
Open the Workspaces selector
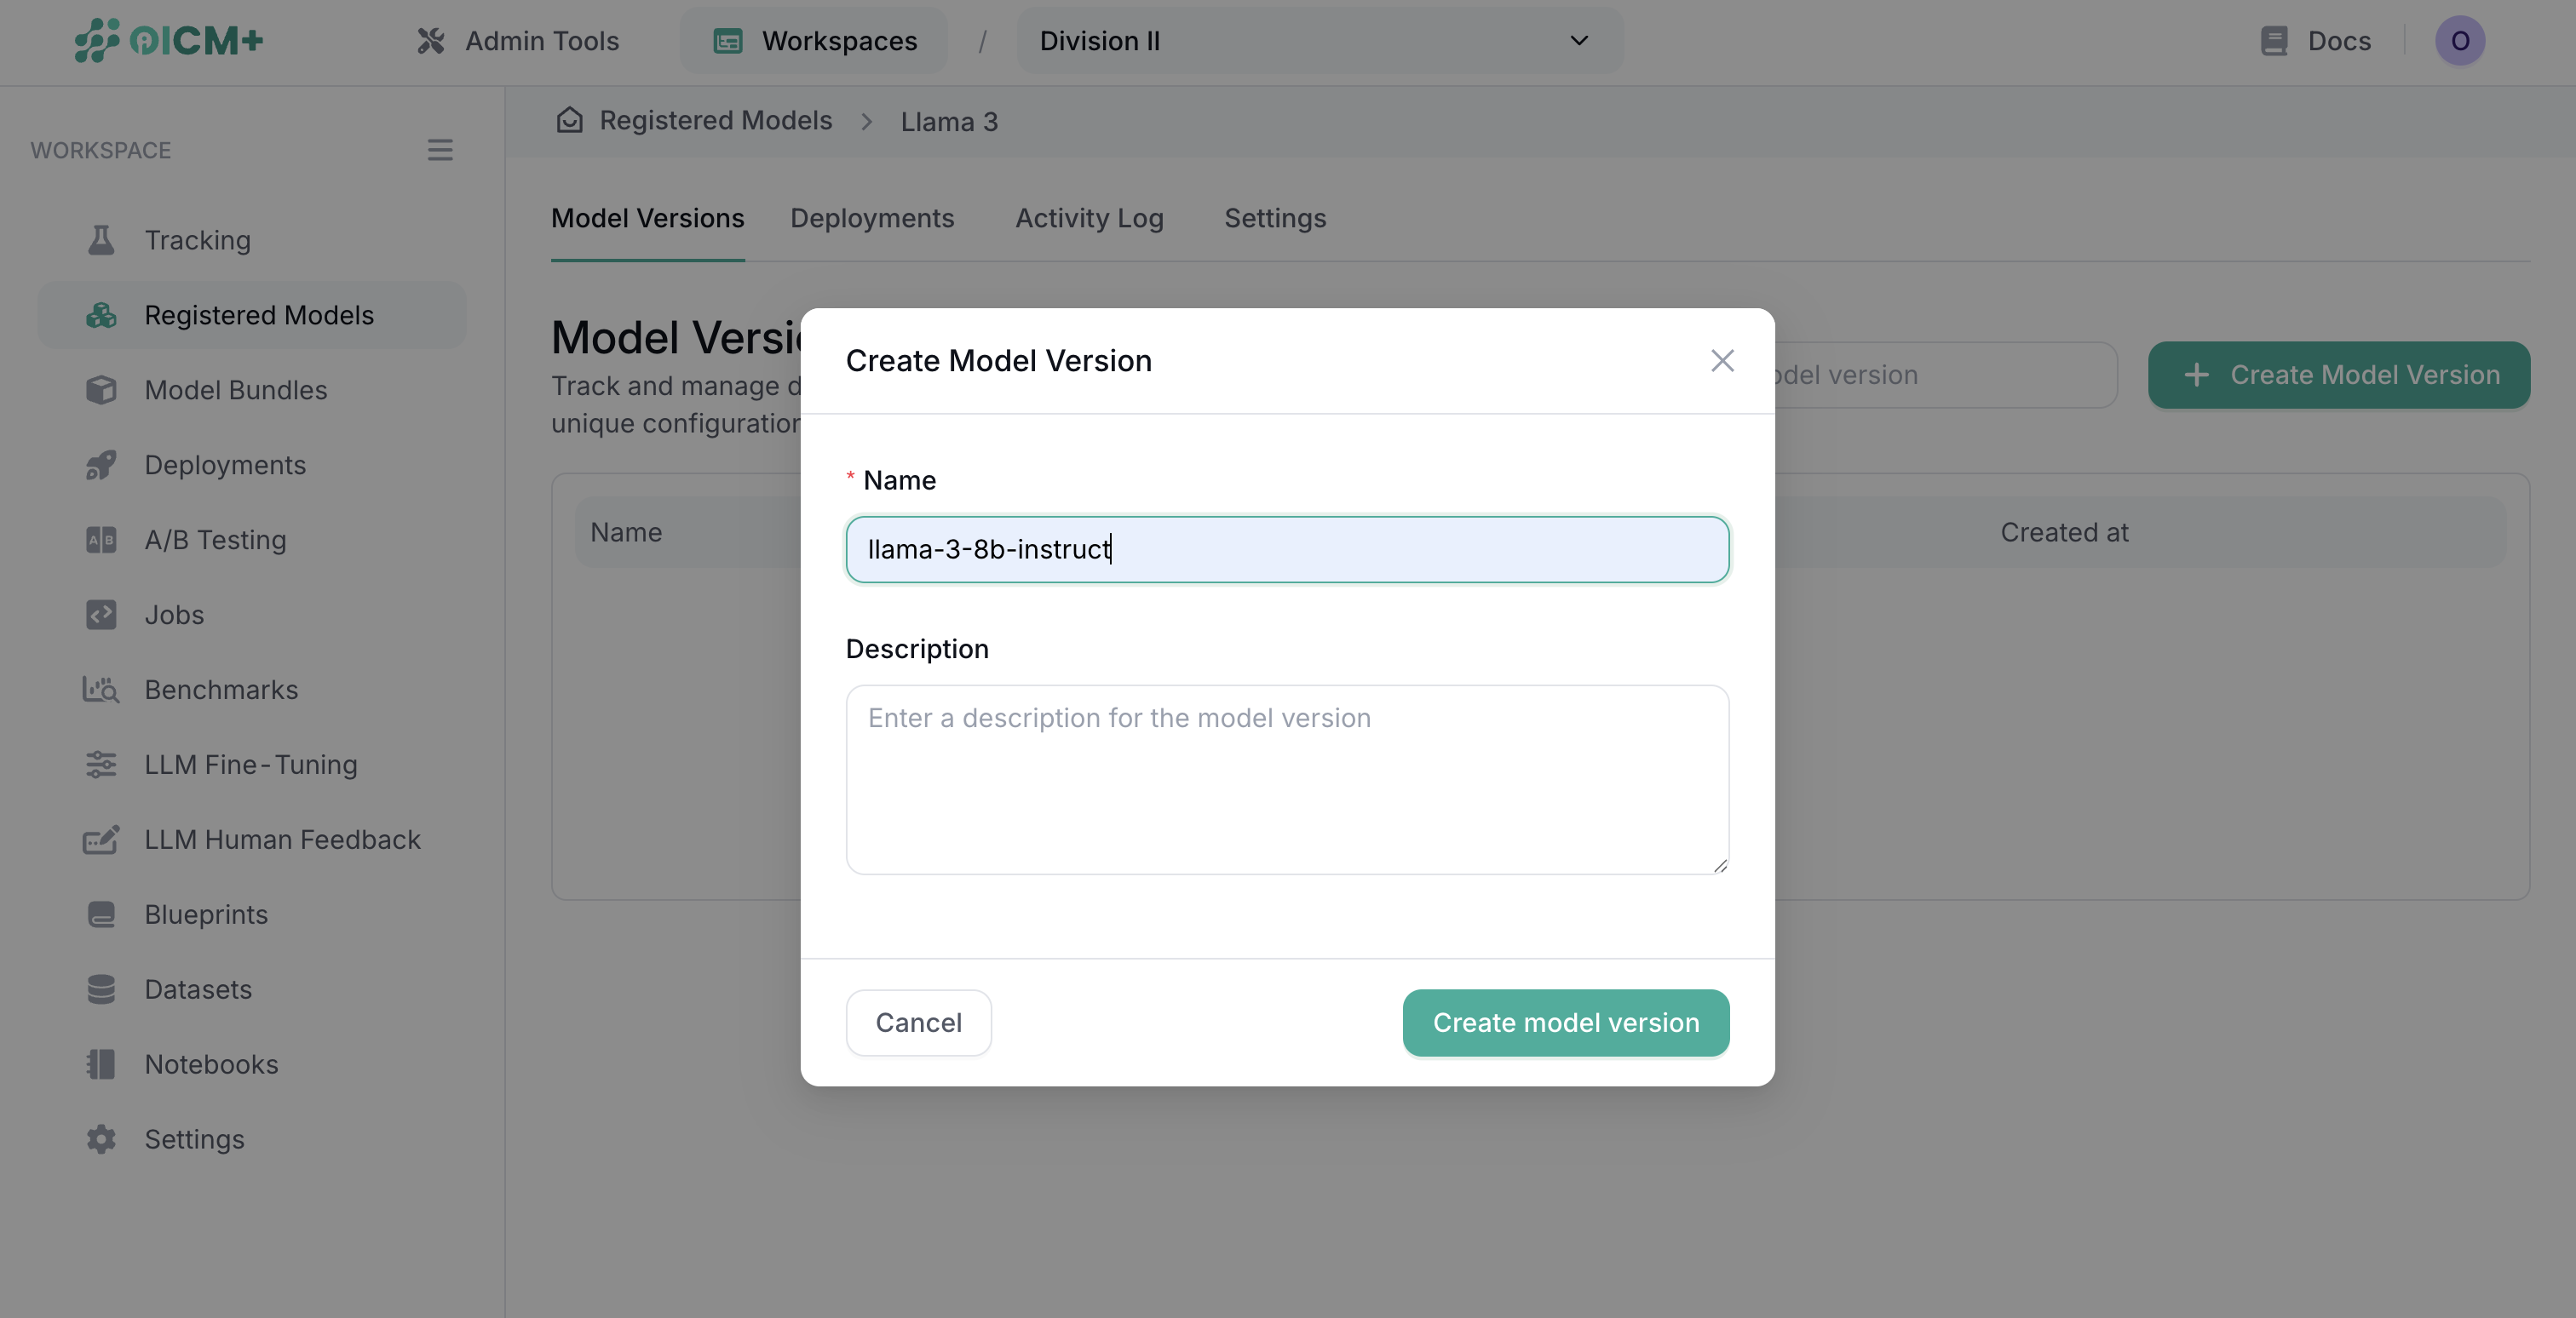point(813,40)
